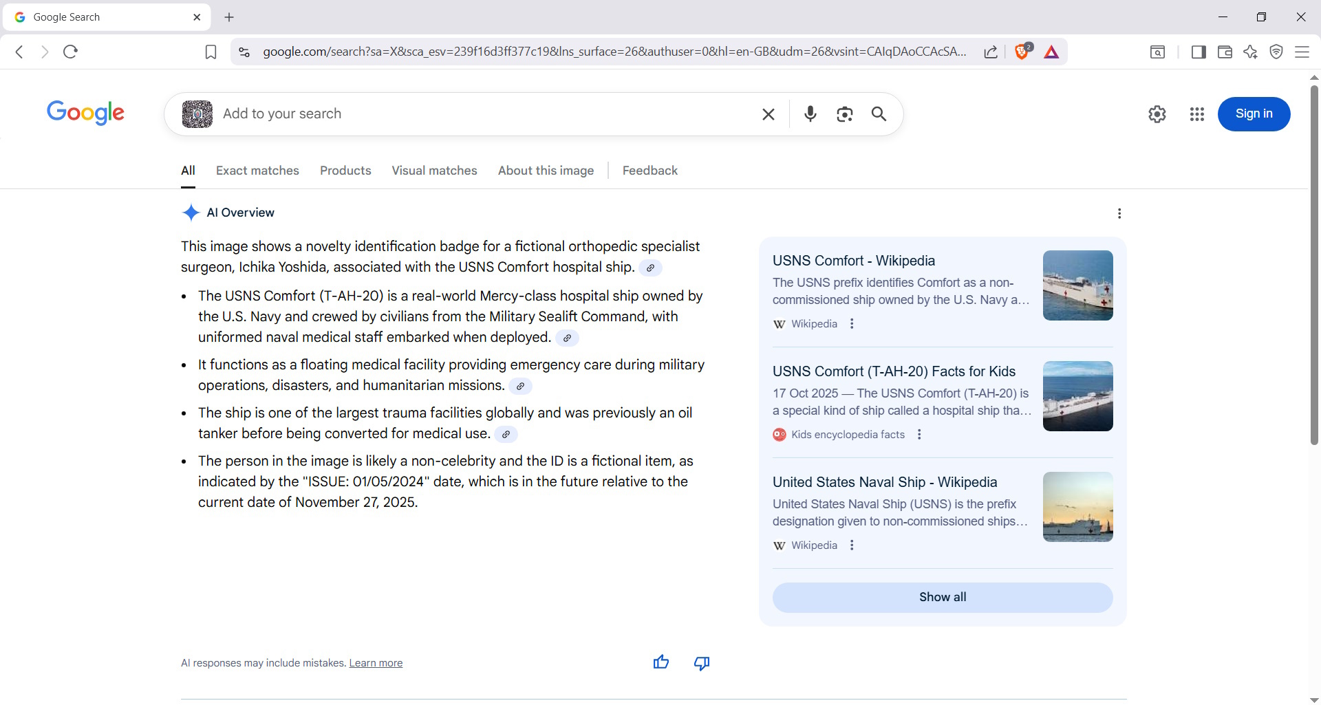
Task: Open Google Lens image search icon
Action: pos(845,114)
